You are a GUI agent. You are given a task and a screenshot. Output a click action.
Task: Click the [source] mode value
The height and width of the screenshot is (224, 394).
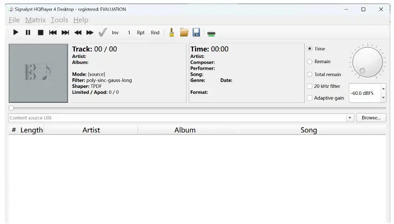click(x=97, y=74)
